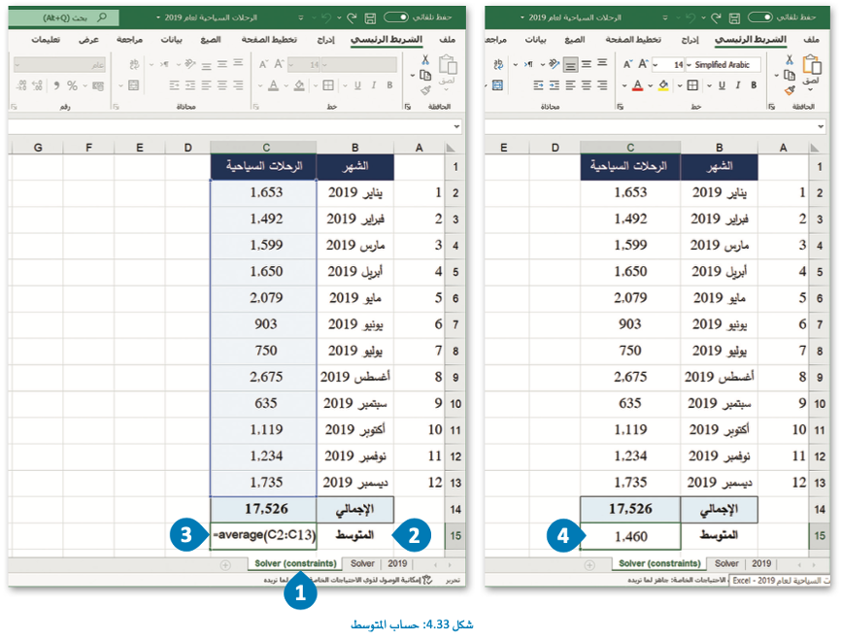This screenshot has height=641, width=841.
Task: Click Format Painter brush in right window
Action: 789,90
